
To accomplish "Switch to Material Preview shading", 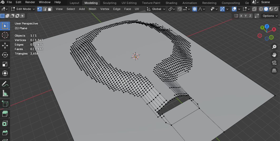I will click(271, 9).
